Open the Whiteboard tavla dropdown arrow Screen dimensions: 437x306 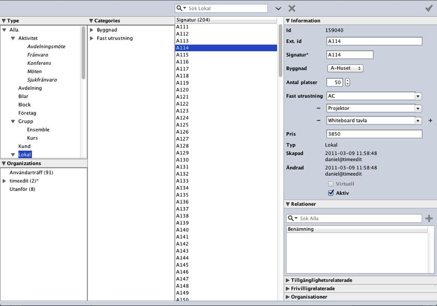418,121
